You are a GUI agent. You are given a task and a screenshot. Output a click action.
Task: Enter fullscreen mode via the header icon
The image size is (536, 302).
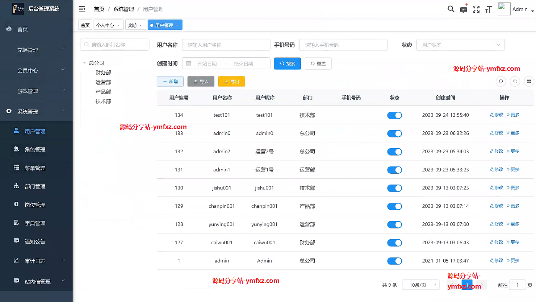coord(476,9)
